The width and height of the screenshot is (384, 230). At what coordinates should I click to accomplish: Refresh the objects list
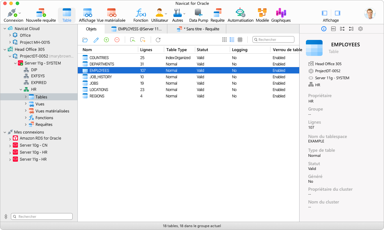pos(158,40)
